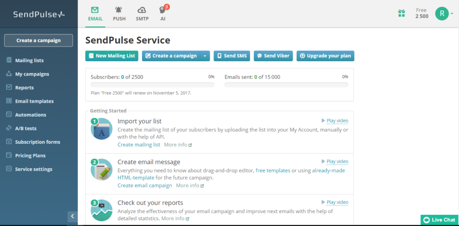Open Subscription forms in sidebar
Image resolution: width=459 pixels, height=226 pixels.
coord(38,142)
